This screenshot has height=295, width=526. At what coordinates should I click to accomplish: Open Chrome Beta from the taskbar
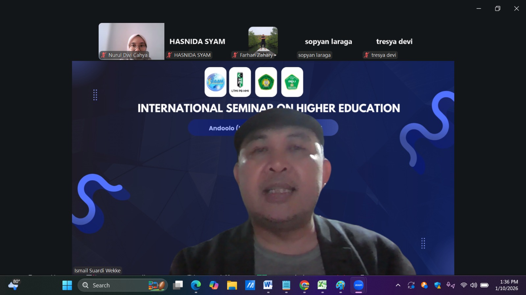tap(304, 285)
